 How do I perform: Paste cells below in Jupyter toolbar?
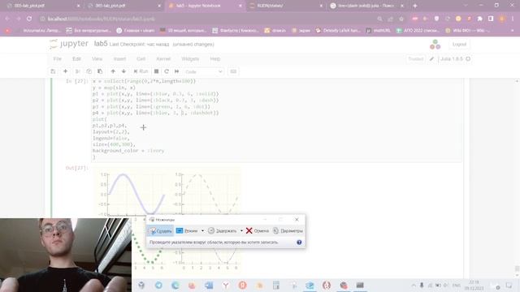coord(100,71)
